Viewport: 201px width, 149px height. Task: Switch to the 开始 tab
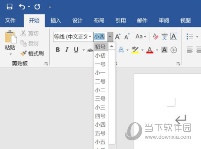pyautogui.click(x=34, y=21)
